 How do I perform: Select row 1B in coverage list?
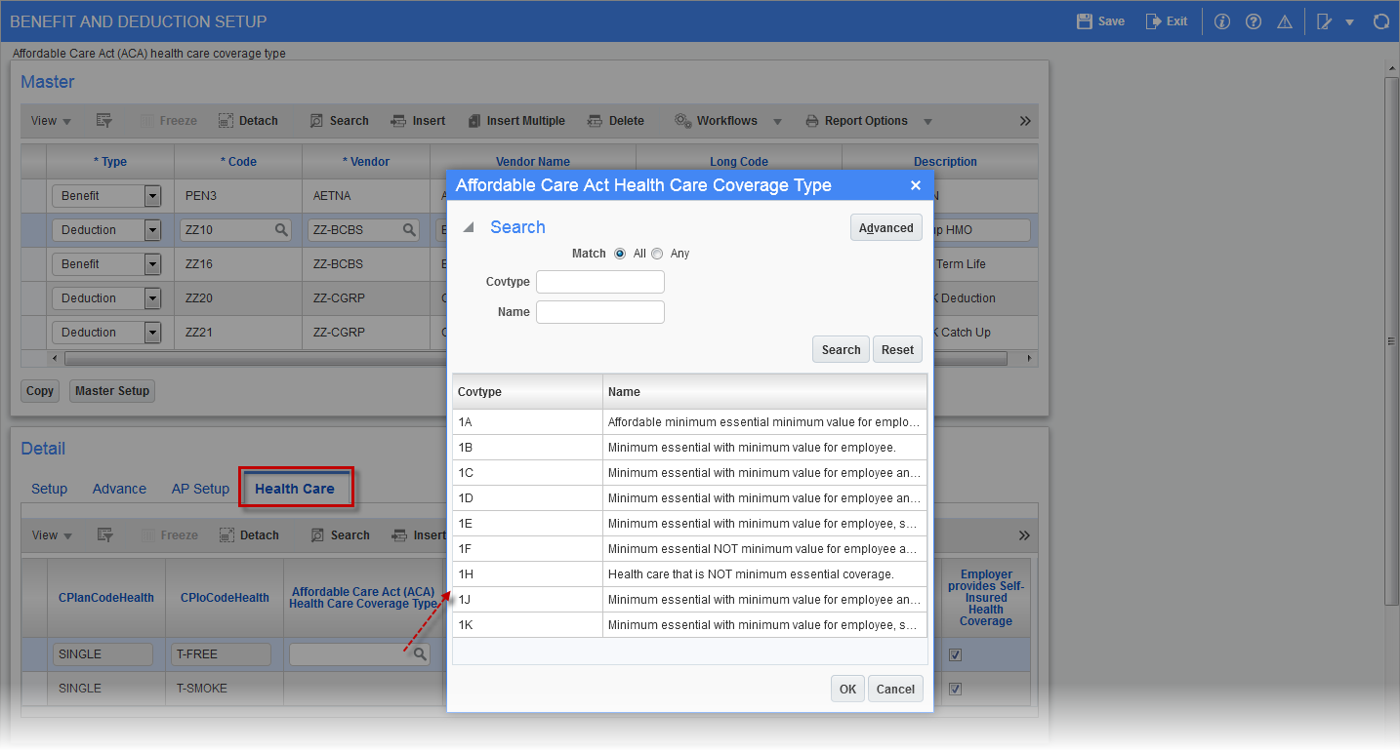pos(689,448)
